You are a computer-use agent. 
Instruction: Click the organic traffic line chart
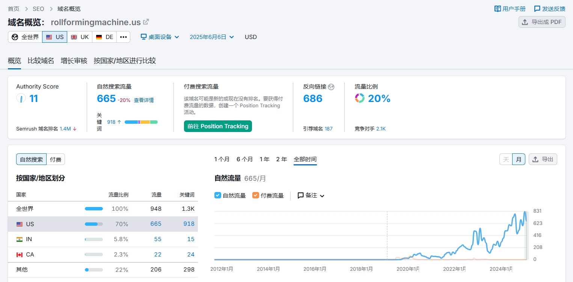pos(371,235)
